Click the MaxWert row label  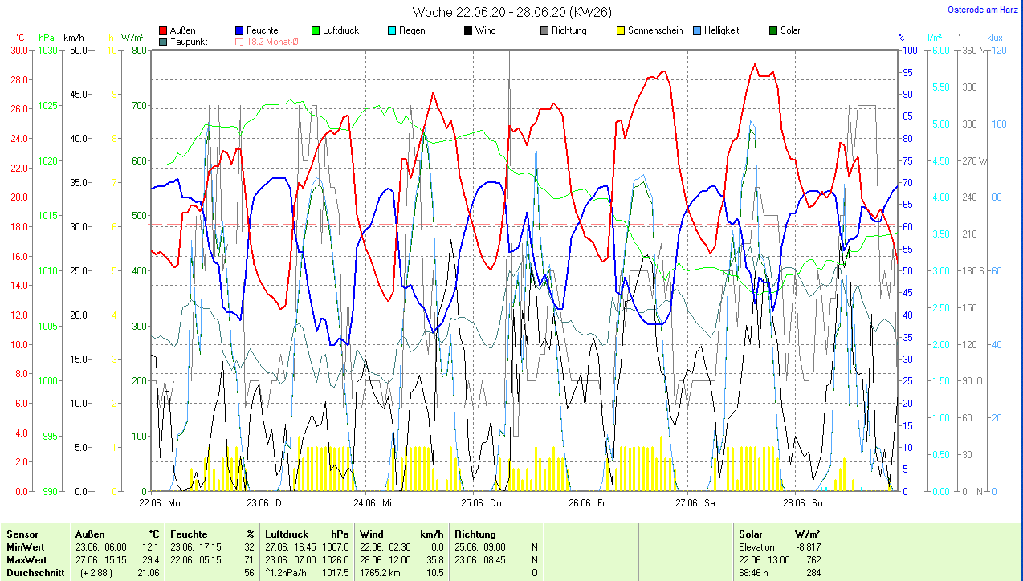(26, 559)
